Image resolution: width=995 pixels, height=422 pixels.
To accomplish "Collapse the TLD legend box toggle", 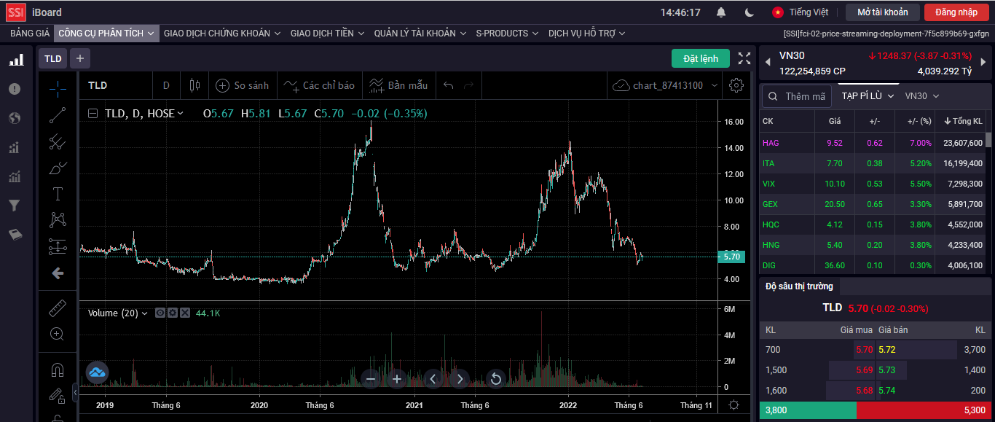I will pos(93,114).
